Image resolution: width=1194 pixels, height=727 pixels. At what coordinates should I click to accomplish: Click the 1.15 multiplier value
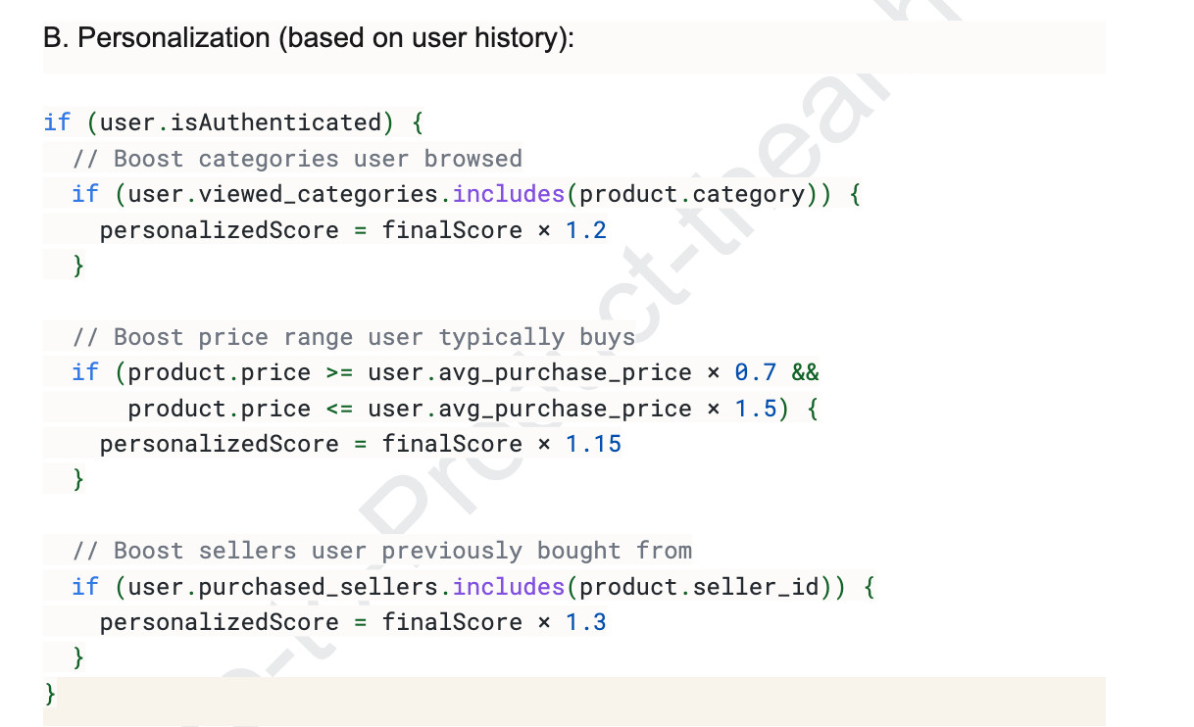click(593, 444)
